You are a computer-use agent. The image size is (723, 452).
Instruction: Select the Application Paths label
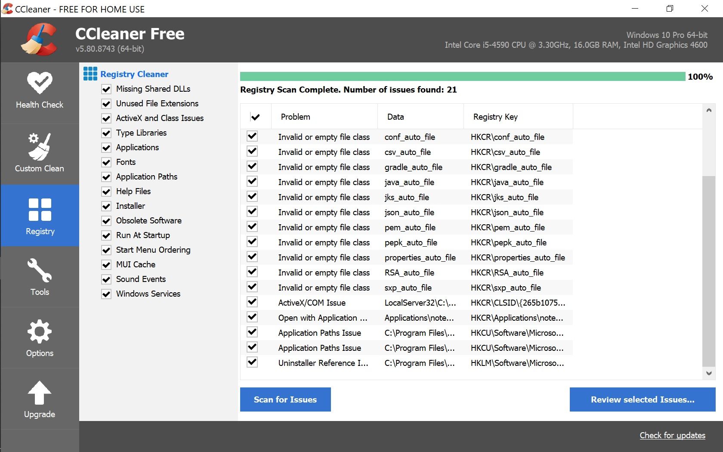pos(147,177)
